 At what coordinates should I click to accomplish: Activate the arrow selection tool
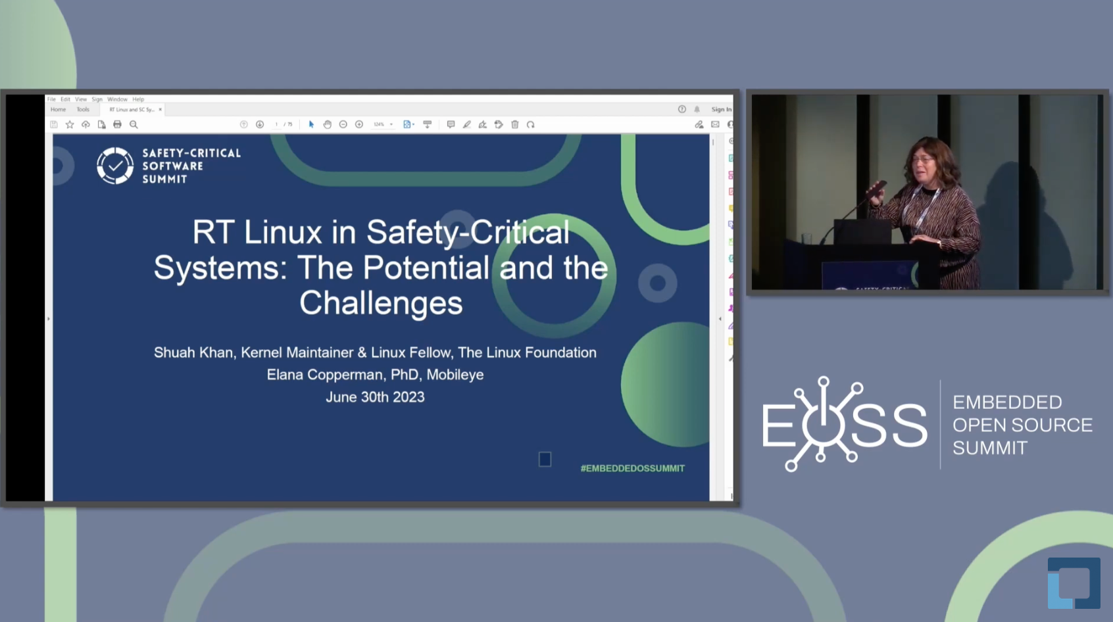tap(311, 124)
